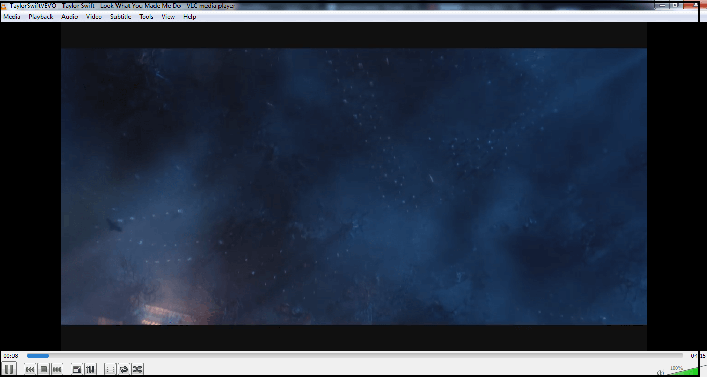Seek using the playback progress bar
707x377 pixels.
click(355, 356)
